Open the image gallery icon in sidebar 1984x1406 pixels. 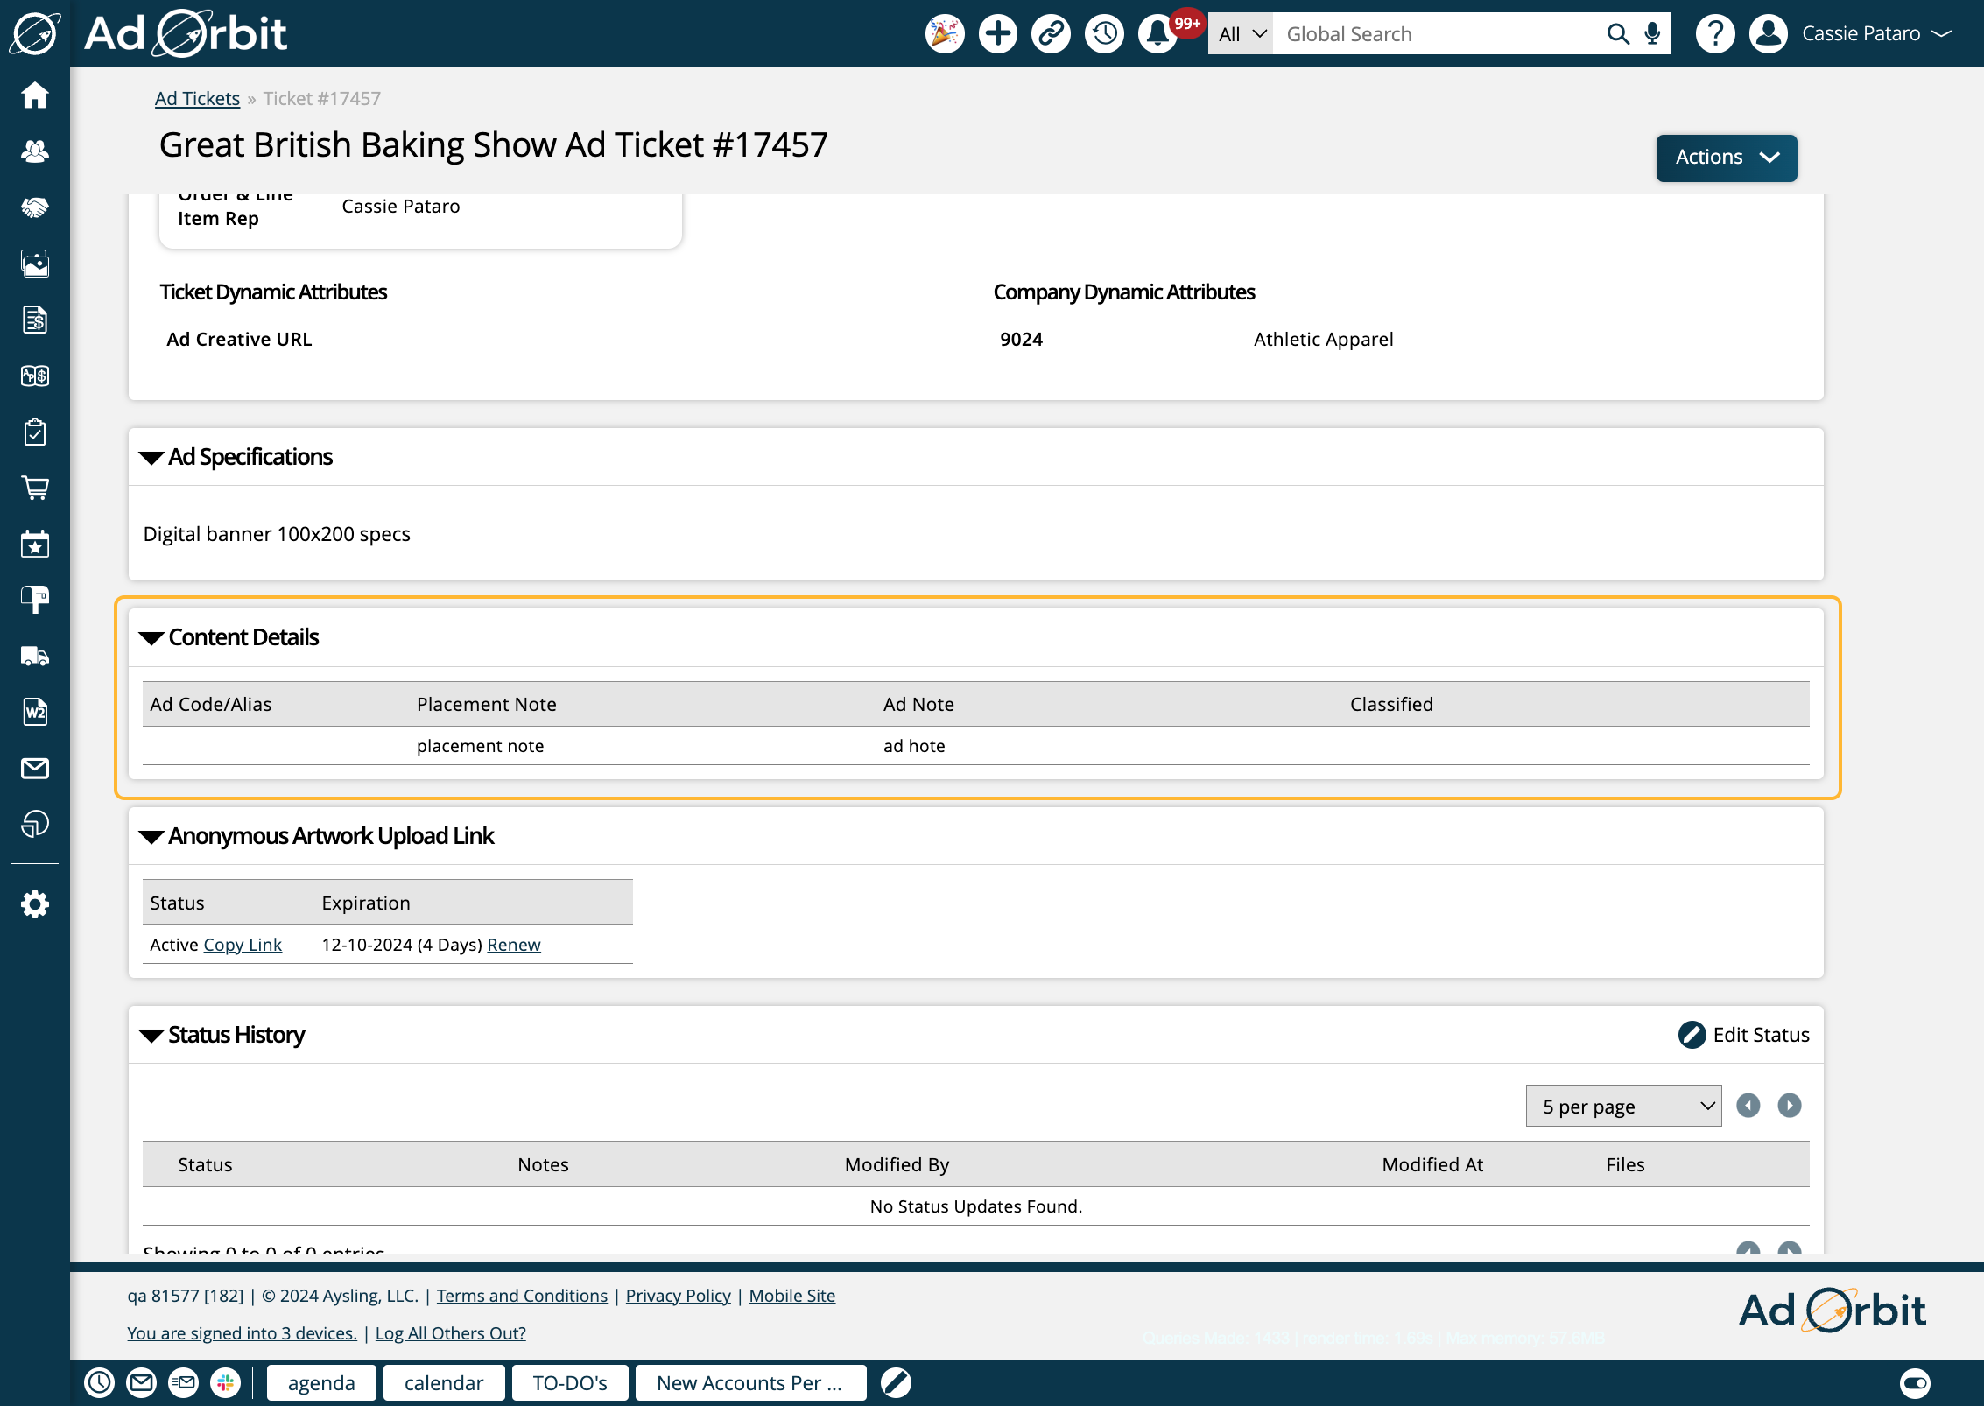pos(35,264)
